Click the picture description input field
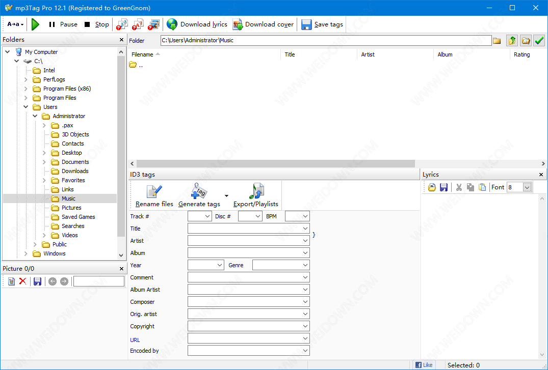548x370 pixels. [x=99, y=281]
